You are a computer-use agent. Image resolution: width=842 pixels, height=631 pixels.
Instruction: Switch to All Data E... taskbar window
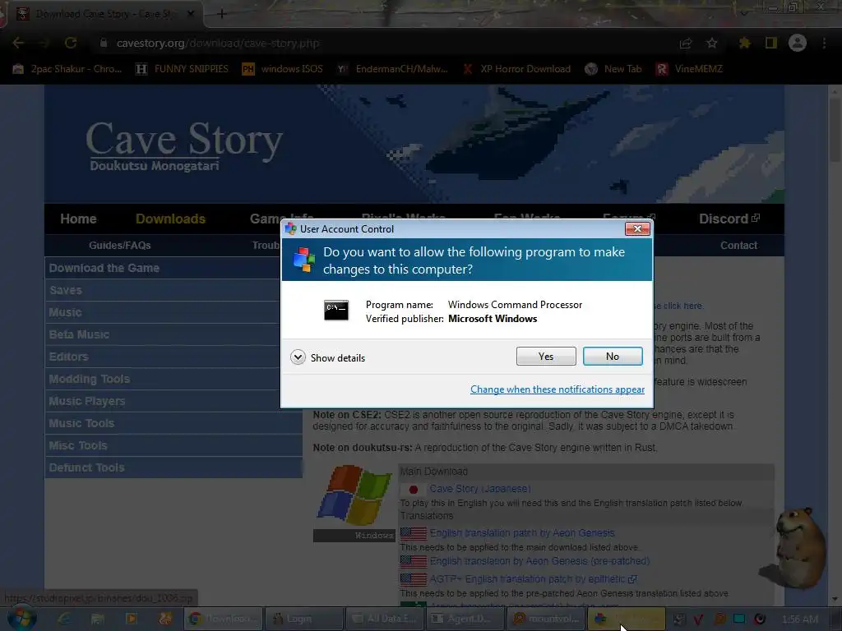coord(385,619)
